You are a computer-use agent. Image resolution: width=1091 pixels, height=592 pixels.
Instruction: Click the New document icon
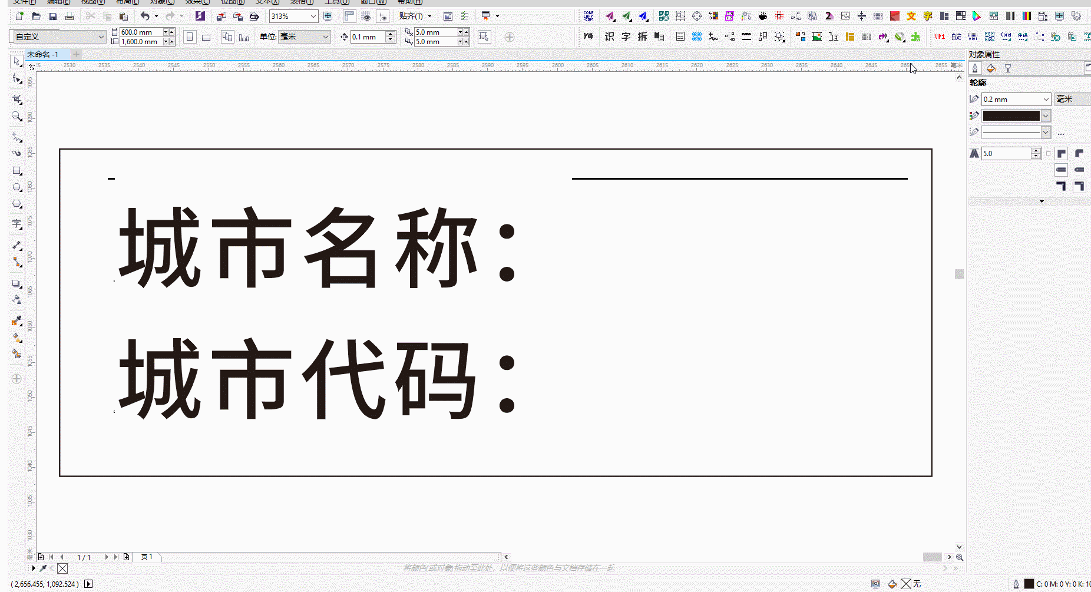point(19,16)
